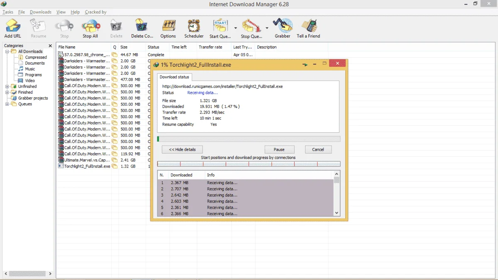The height and width of the screenshot is (280, 498).
Task: Open the Options toolbar icon
Action: (168, 26)
